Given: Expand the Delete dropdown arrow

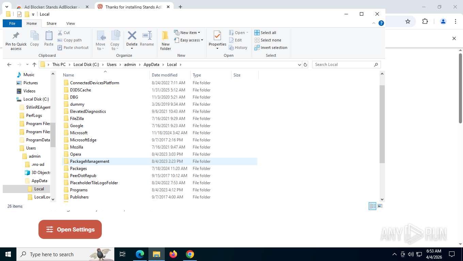Looking at the screenshot, I should (132, 48).
